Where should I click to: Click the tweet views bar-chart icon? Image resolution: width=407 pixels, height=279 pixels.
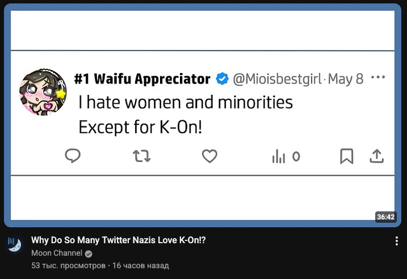click(279, 156)
